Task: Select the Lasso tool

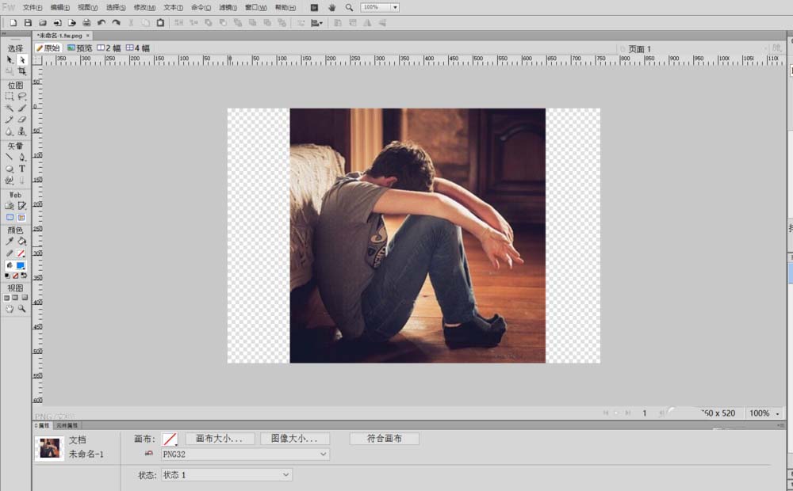Action: (x=21, y=96)
